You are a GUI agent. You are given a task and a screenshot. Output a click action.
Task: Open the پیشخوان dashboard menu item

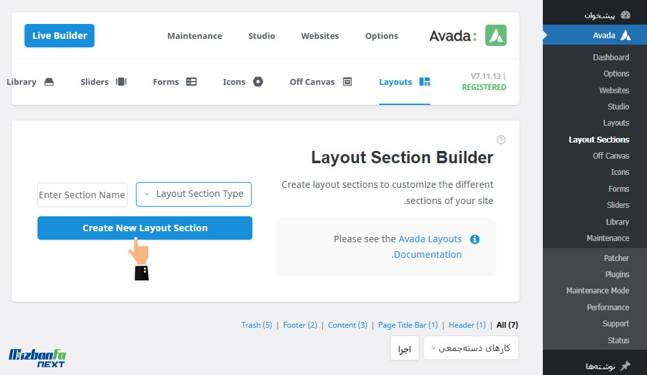click(x=595, y=16)
